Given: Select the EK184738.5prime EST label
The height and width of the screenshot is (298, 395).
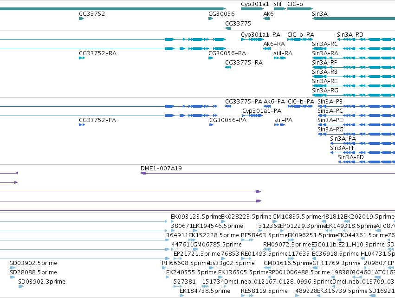Looking at the screenshot, I should tap(205, 291).
